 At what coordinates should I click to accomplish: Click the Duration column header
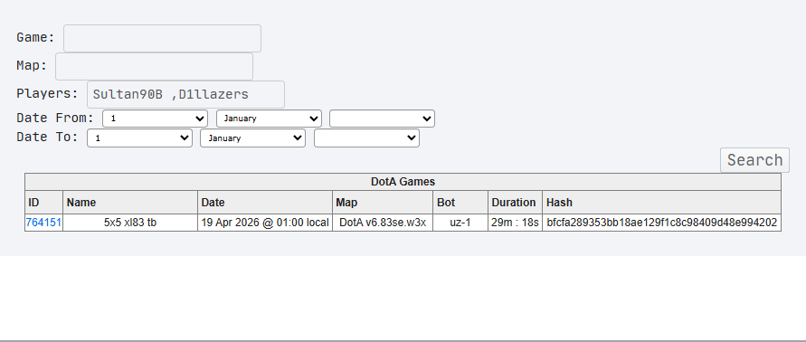pos(515,203)
